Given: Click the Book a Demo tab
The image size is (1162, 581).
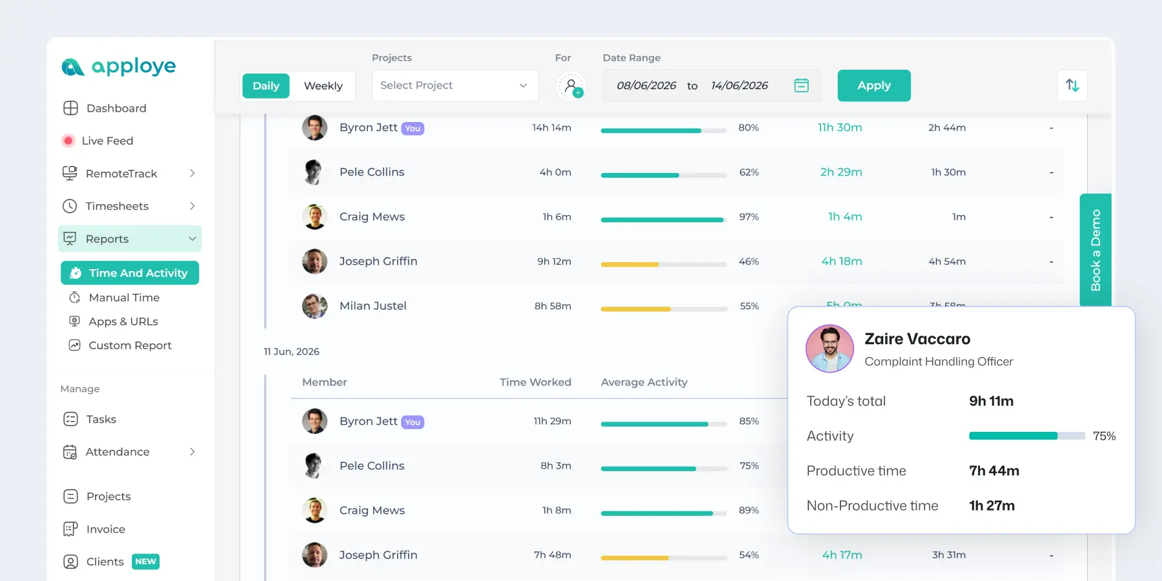Looking at the screenshot, I should coord(1096,250).
